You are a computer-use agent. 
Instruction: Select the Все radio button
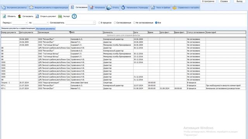coord(156,23)
